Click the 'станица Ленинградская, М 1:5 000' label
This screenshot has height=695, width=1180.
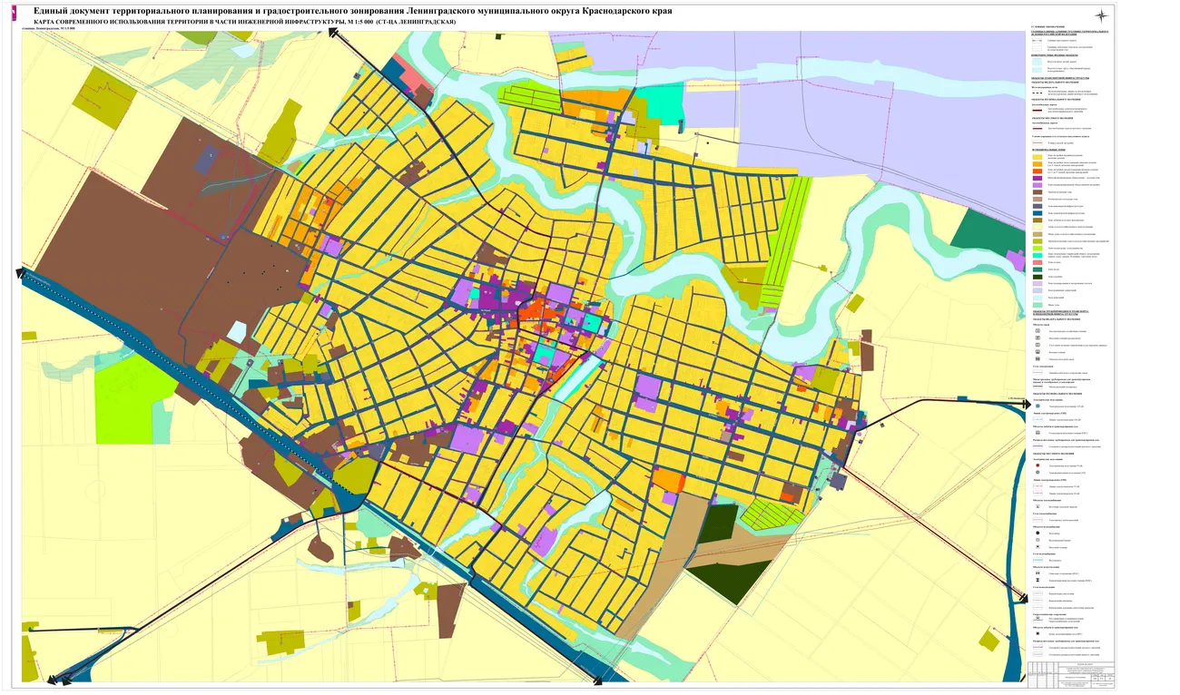tap(51, 29)
